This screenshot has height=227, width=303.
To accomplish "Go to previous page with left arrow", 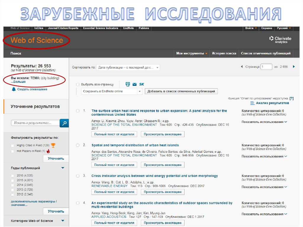I will pyautogui.click(x=242, y=67).
